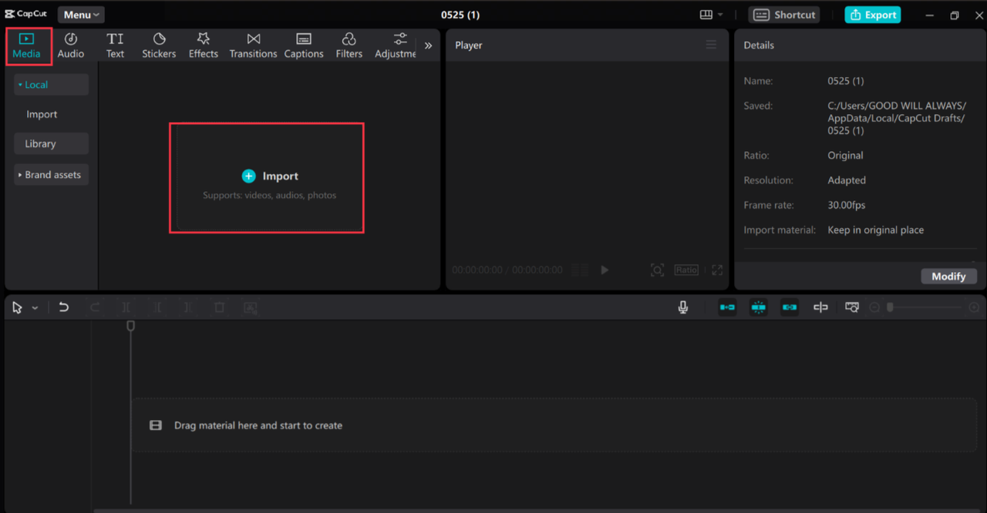Toggle auto snapping

759,307
